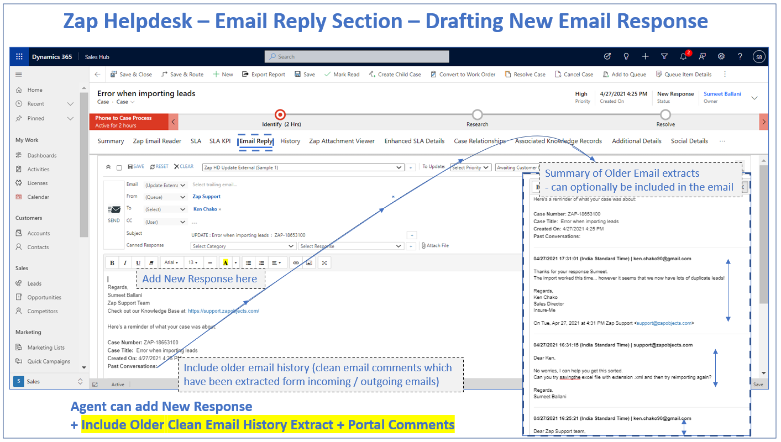Open the Email Update External dropdown
781x442 pixels.
click(166, 185)
